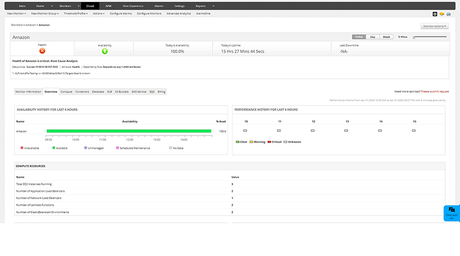Click the MyFirstALBForTesting root cause entry
Viewport: 460px width, 256px height.
pyautogui.click(x=51, y=74)
